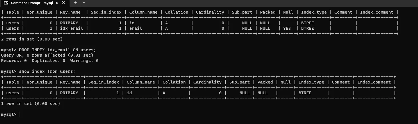
Task: Click the typed "show index from users;" command
Action: pyautogui.click(x=47, y=71)
